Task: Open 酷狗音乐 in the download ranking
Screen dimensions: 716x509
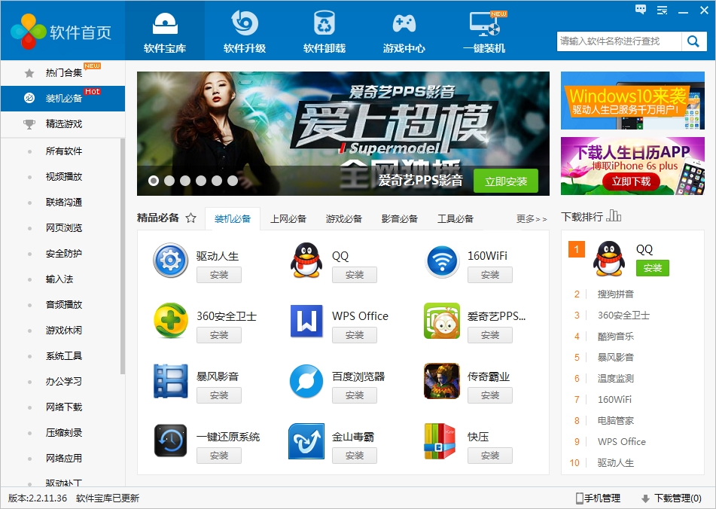Action: click(616, 337)
